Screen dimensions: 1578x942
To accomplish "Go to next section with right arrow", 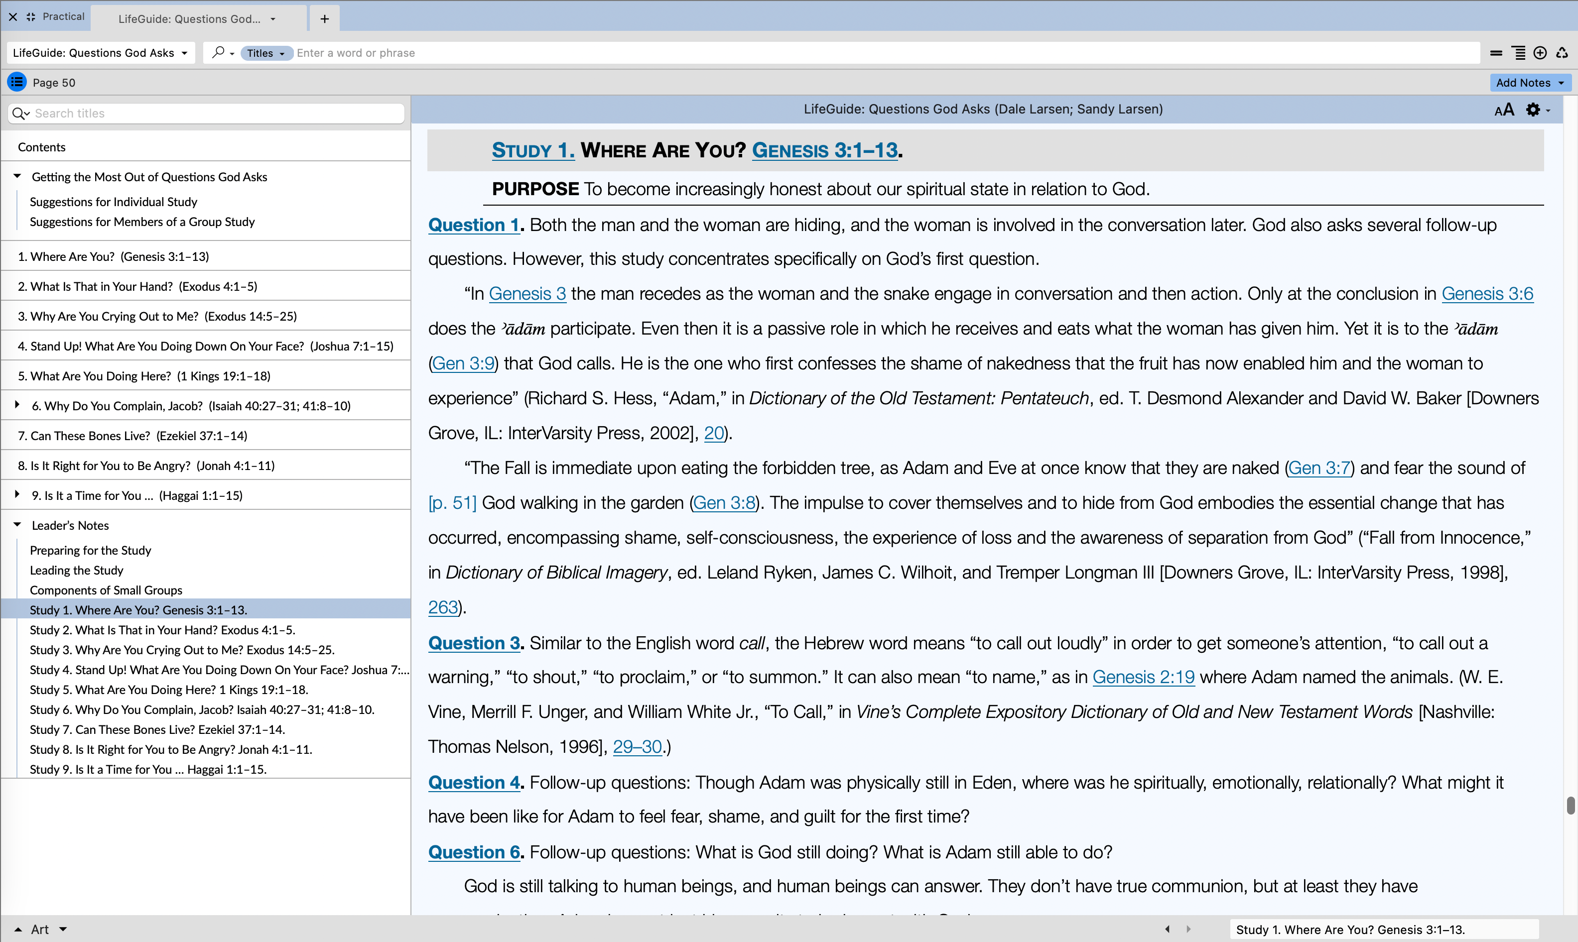I will 1188,930.
